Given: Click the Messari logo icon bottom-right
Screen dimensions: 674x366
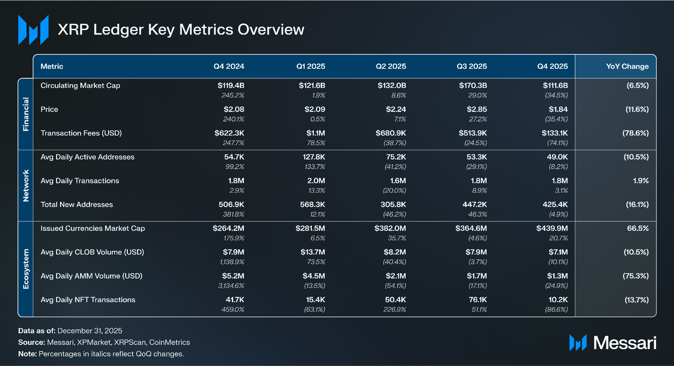Looking at the screenshot, I should click(578, 342).
